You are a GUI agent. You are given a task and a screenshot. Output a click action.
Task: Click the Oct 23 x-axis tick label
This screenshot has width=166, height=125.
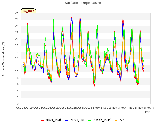tap(21, 108)
